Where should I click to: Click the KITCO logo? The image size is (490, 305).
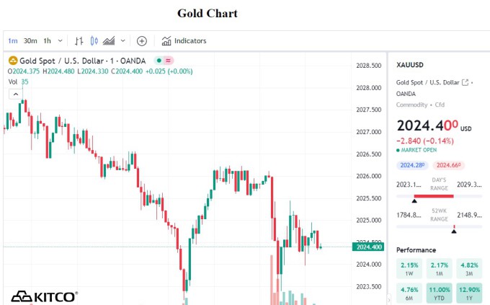[45, 296]
